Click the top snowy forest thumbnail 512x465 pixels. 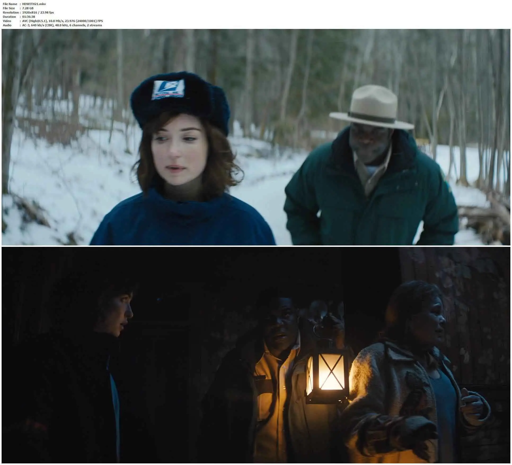click(256, 137)
